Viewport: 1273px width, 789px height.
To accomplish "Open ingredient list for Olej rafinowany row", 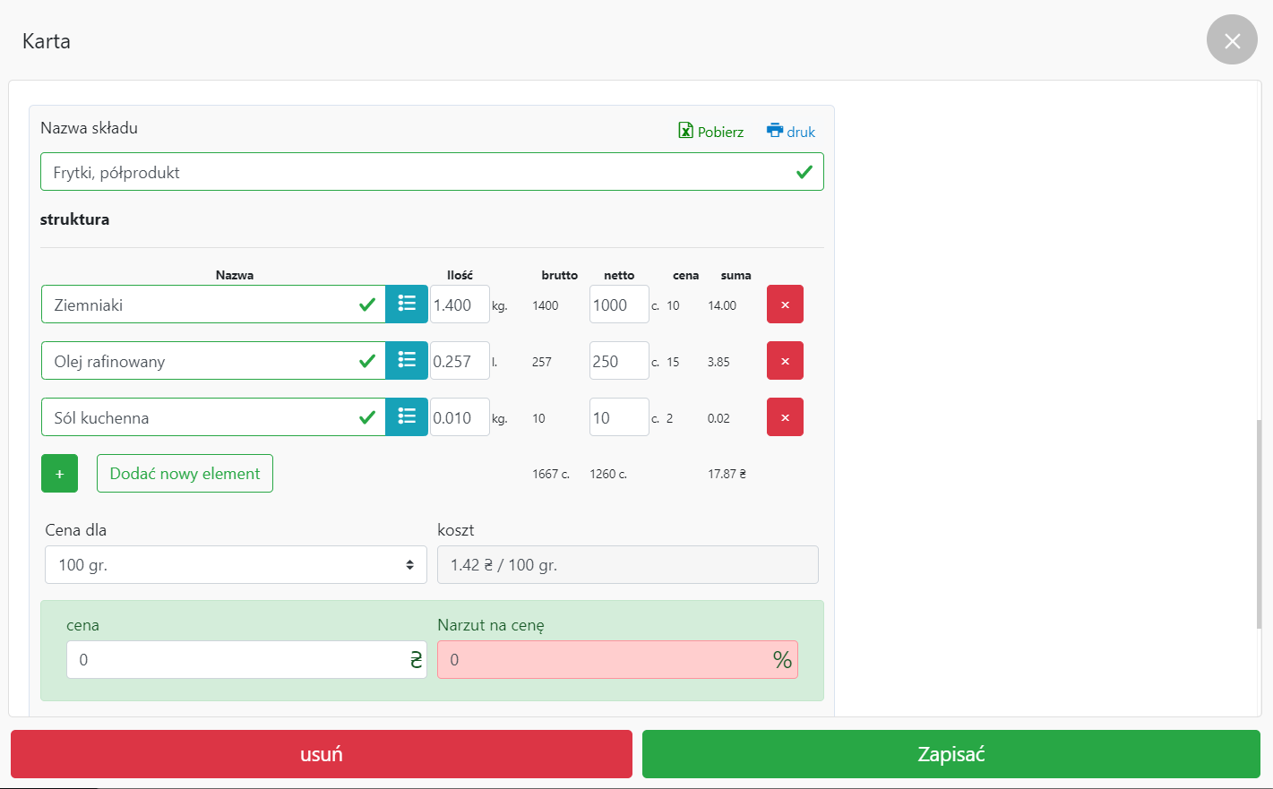I will [x=407, y=361].
